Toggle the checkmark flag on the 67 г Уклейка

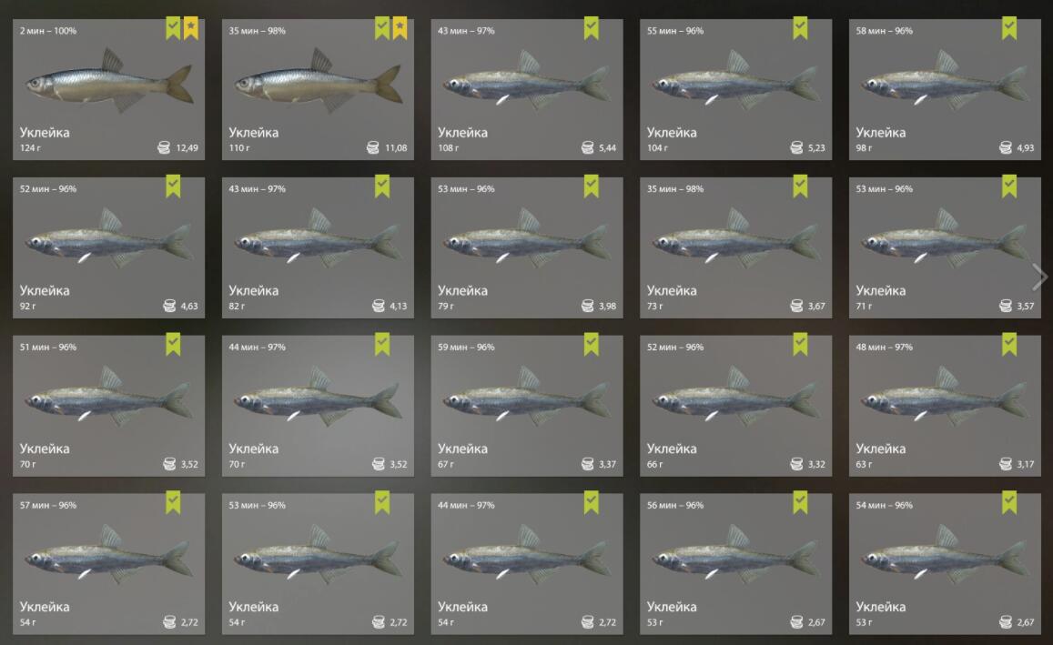point(591,344)
